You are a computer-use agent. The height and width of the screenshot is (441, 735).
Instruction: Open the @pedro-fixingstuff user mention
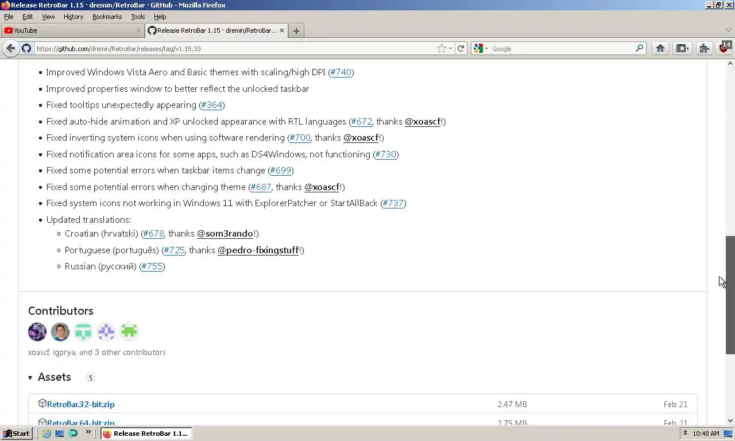click(258, 250)
